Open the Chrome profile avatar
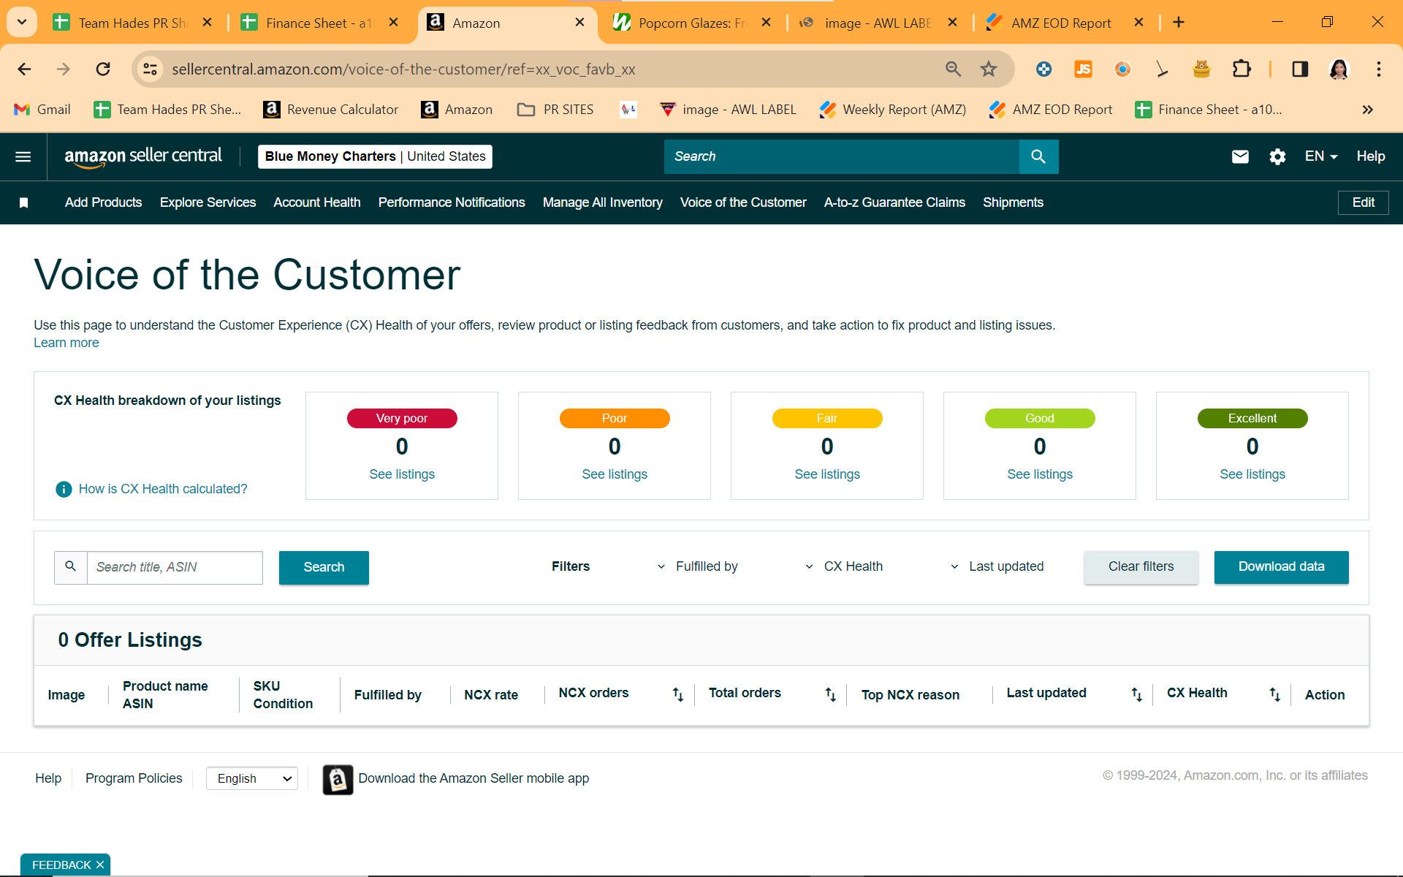The image size is (1403, 877). (1339, 69)
